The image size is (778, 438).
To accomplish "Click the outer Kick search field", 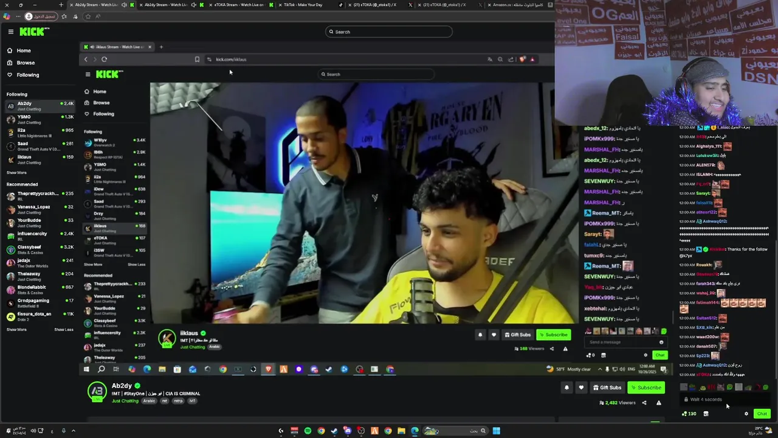I will point(389,32).
